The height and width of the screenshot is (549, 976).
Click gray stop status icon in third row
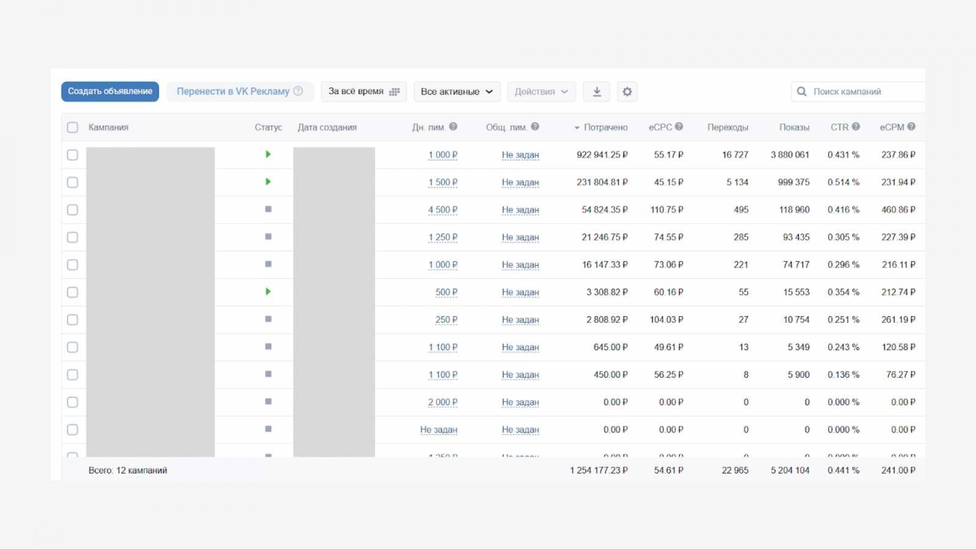pos(268,209)
